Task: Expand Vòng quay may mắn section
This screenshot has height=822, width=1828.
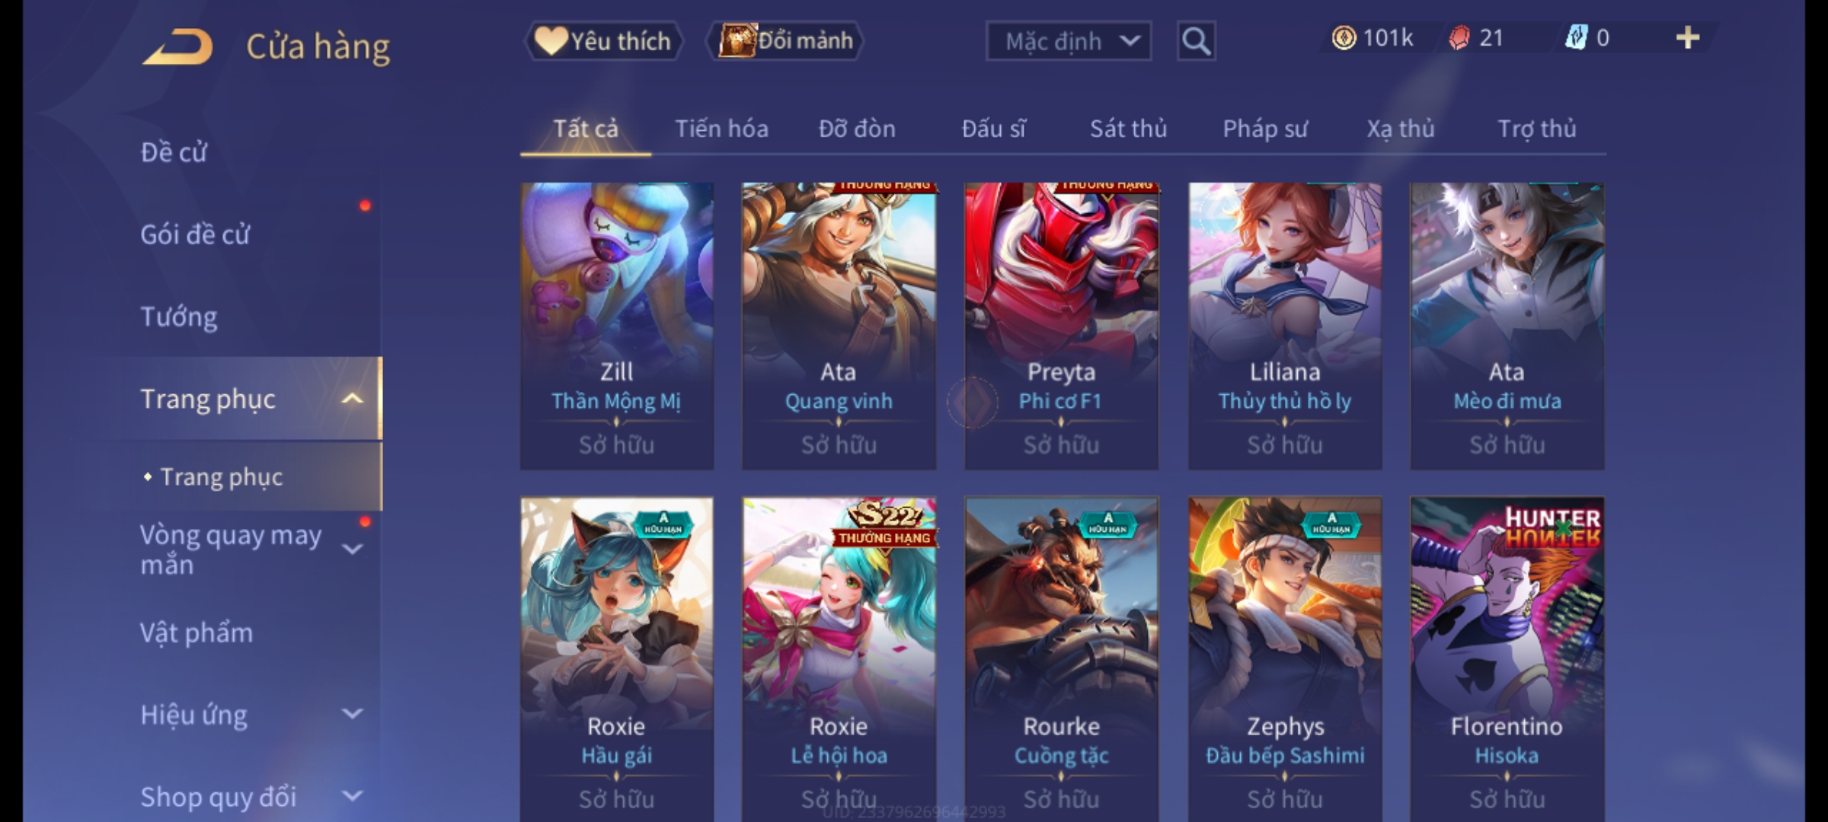Action: pyautogui.click(x=352, y=549)
